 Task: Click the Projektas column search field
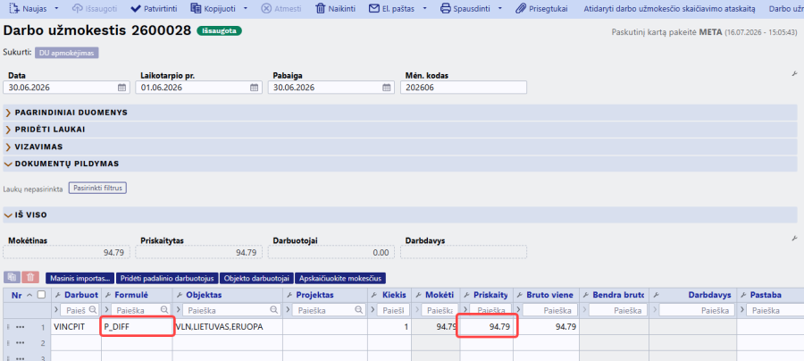pos(328,310)
